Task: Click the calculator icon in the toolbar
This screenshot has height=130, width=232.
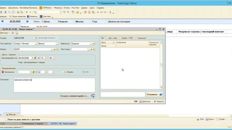Action: (86, 12)
